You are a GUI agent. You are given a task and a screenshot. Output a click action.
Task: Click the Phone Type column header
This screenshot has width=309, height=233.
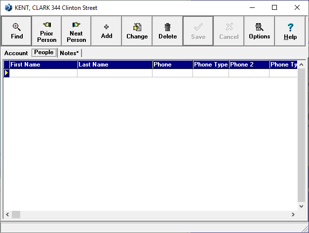[x=211, y=65]
